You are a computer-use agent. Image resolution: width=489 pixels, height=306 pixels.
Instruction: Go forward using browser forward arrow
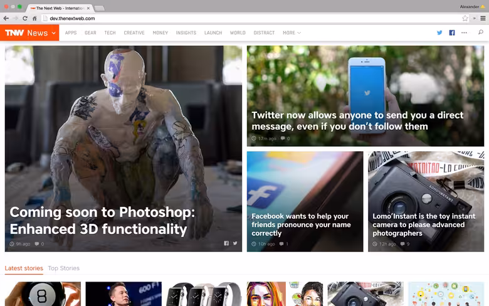[15, 18]
